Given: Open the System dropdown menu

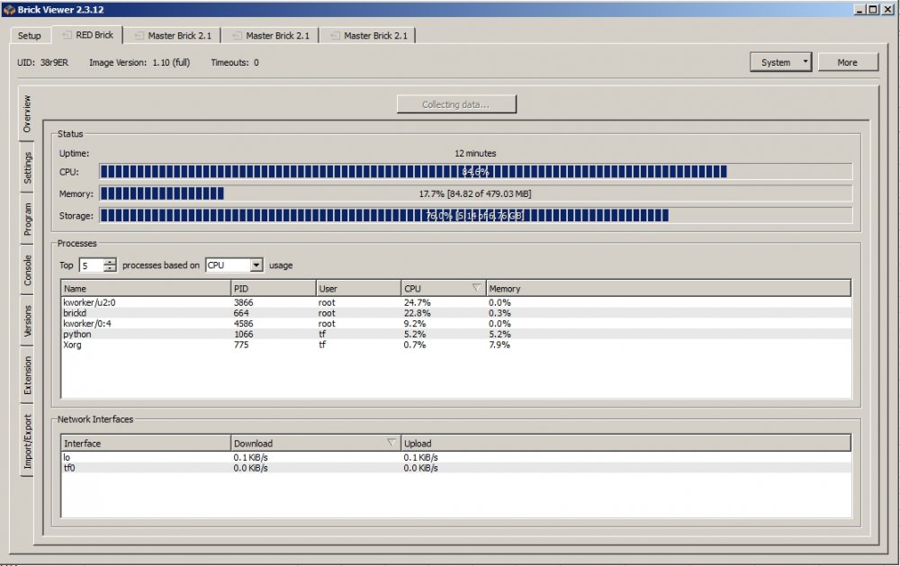Looking at the screenshot, I should (x=780, y=61).
